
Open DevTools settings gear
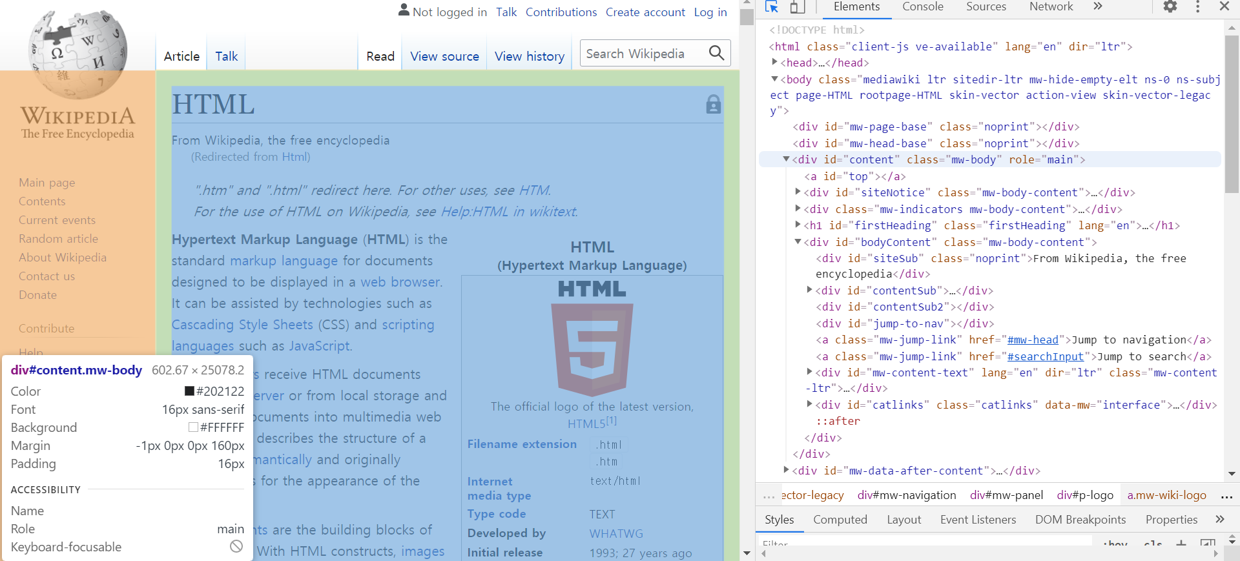[1170, 7]
